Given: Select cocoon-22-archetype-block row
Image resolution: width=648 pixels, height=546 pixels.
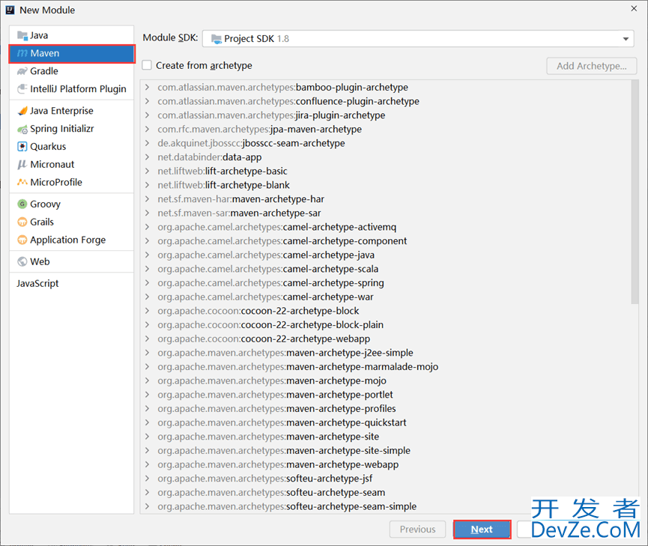Looking at the screenshot, I should click(x=387, y=311).
